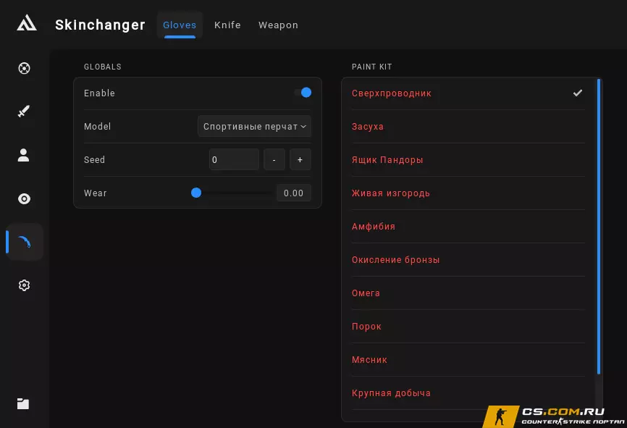
Task: Select paint kit Живая изгородь
Action: coord(468,193)
